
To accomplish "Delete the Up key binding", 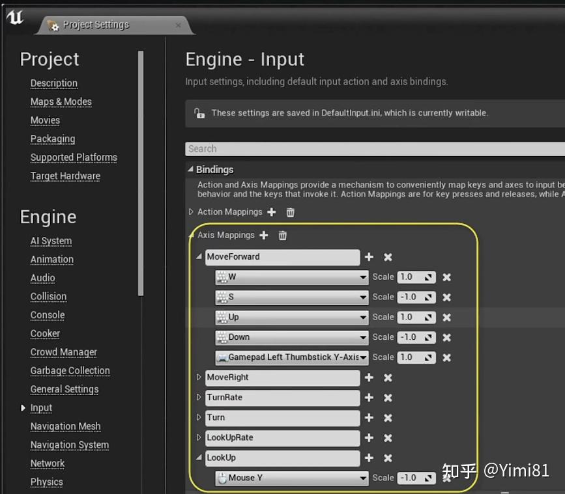I will point(446,318).
